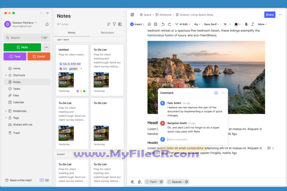Viewport: 287px width, 191px height.
Task: Open Tasks in sidebar
Action: tap(27, 89)
